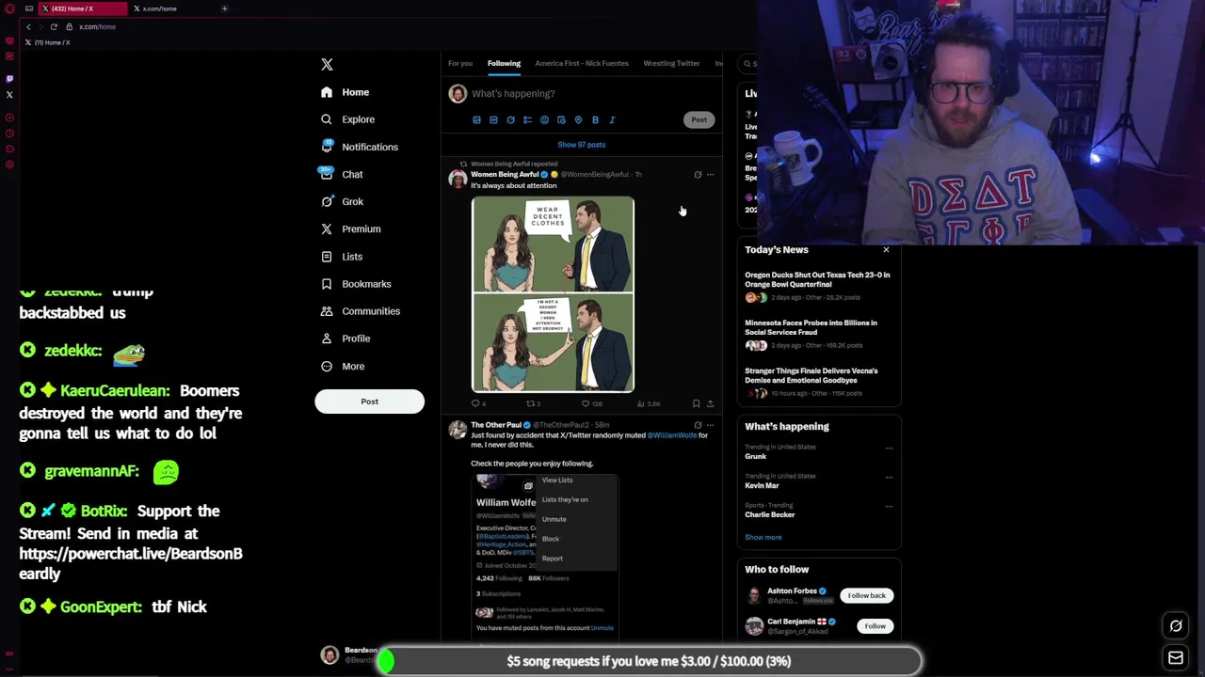Show 97 posts link
Image resolution: width=1205 pixels, height=677 pixels.
click(581, 145)
